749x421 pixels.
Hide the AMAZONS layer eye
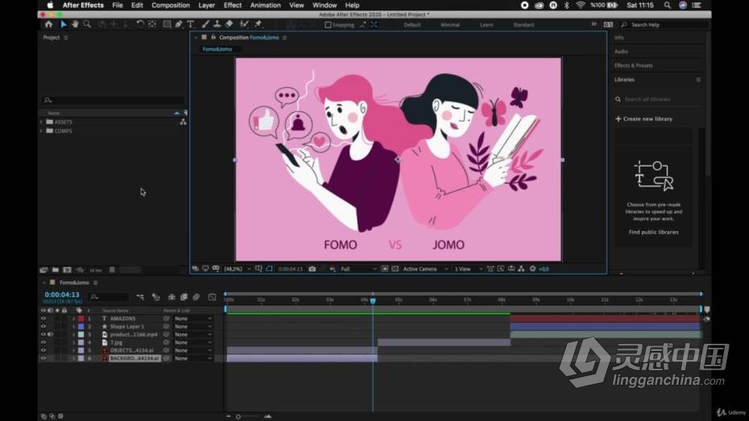click(43, 319)
